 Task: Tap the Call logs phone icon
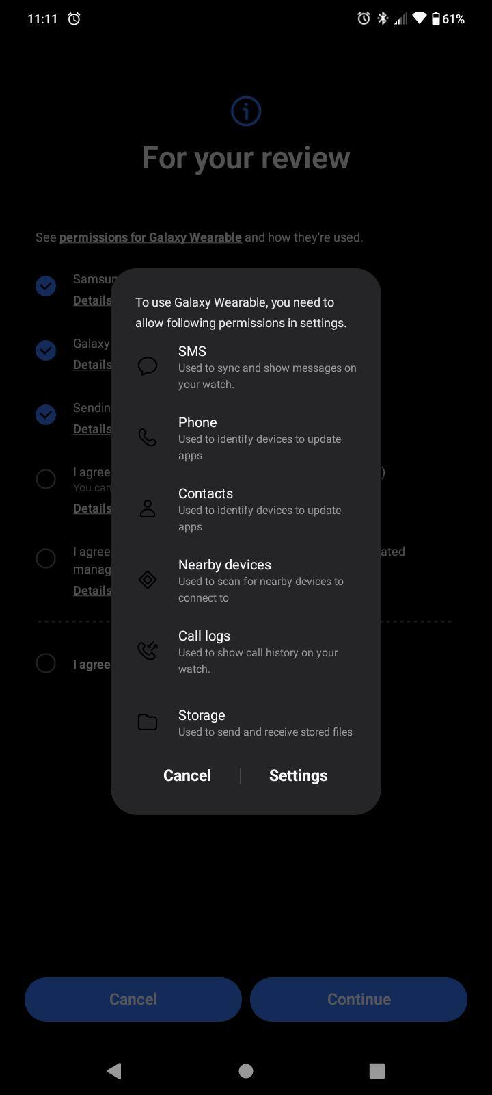click(x=148, y=650)
